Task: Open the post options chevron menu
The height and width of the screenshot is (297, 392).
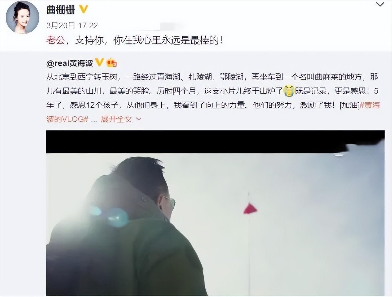Action: click(380, 4)
